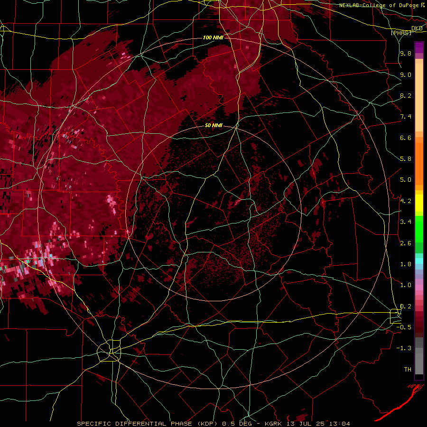
Task: Click the 'SPECIFIC DIFFERENTIAL PHASE (KDP)' caption text
Action: coord(147,424)
